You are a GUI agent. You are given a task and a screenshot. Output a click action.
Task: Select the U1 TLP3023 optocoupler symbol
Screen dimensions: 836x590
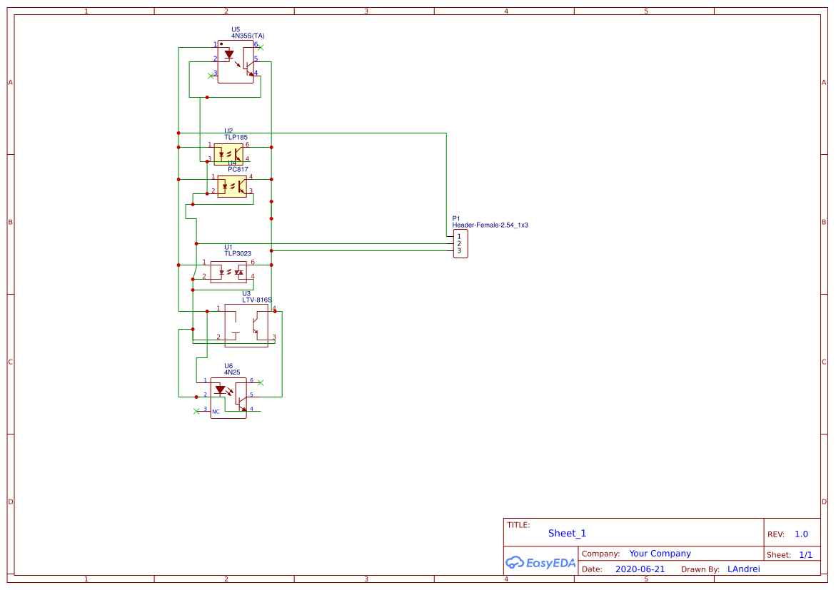click(x=228, y=271)
